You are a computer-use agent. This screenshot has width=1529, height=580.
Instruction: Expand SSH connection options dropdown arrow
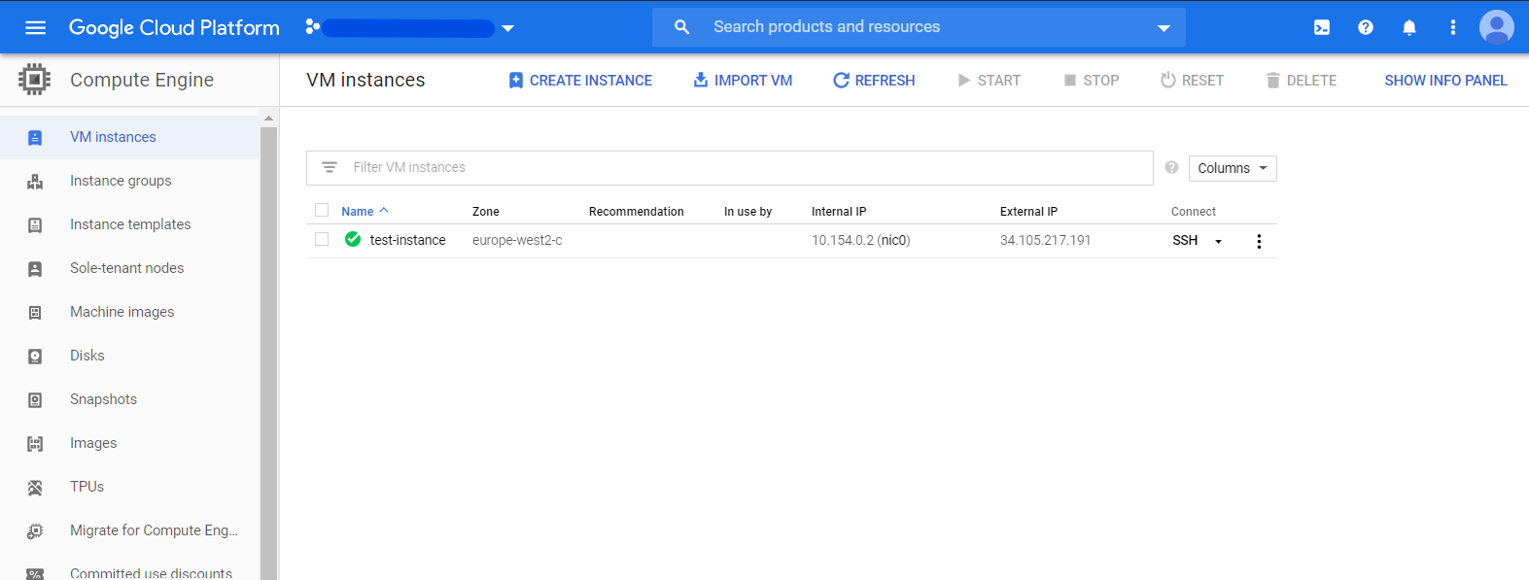point(1218,241)
